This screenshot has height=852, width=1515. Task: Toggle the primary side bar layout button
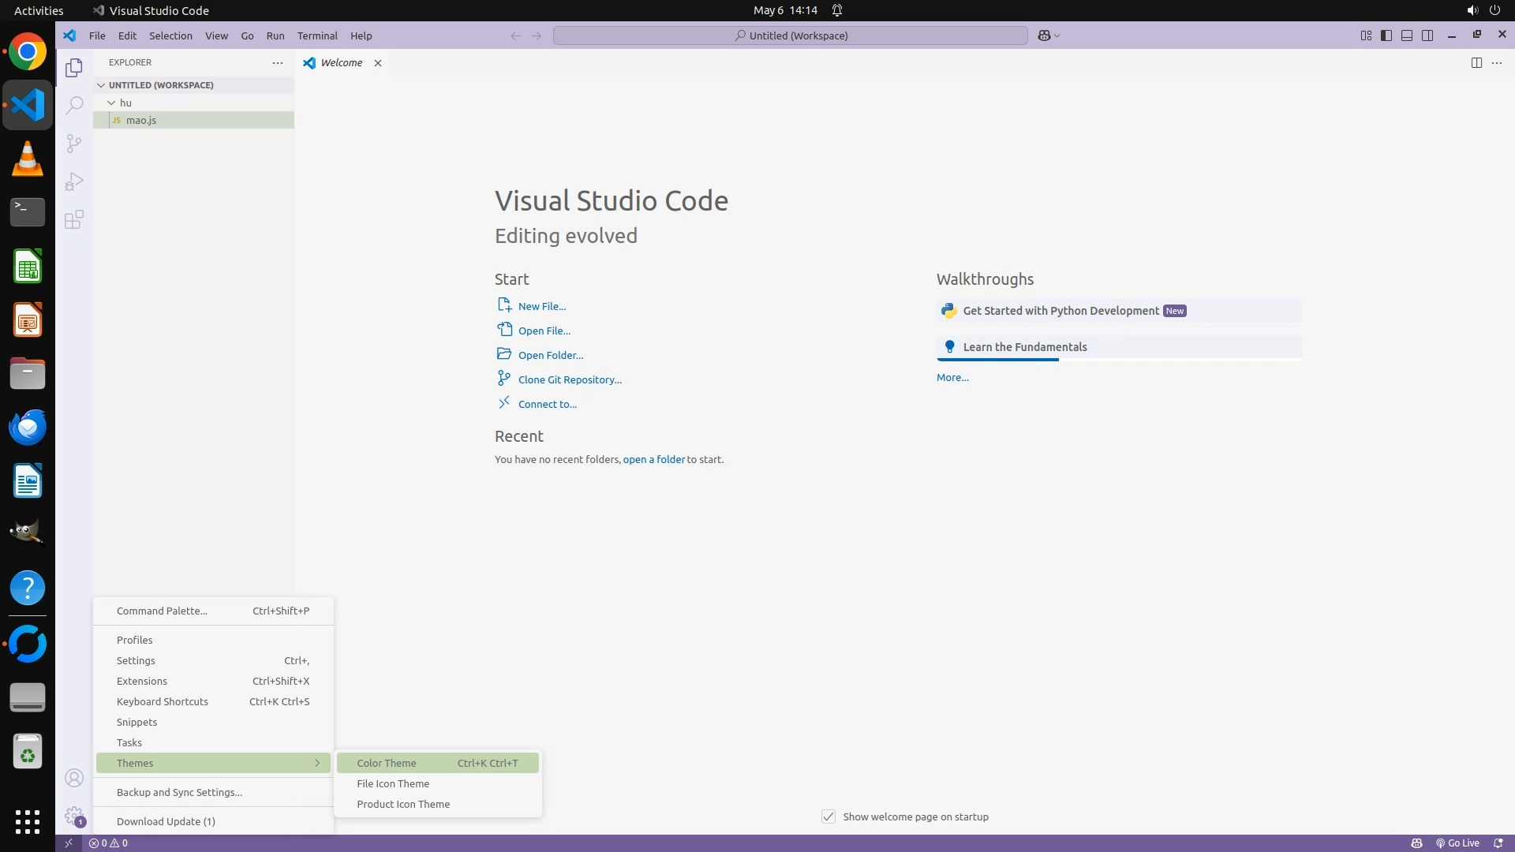[1386, 35]
